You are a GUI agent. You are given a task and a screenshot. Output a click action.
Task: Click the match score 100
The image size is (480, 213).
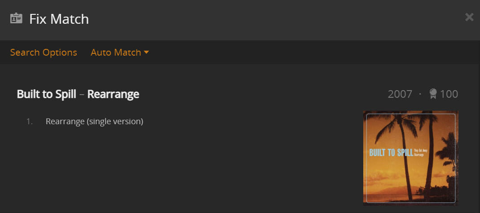[449, 94]
